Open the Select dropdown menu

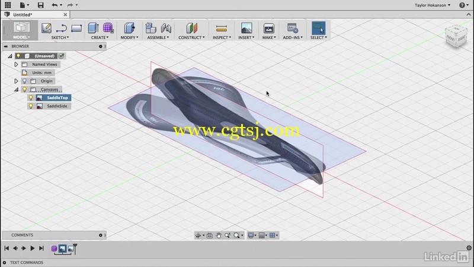[x=318, y=37]
